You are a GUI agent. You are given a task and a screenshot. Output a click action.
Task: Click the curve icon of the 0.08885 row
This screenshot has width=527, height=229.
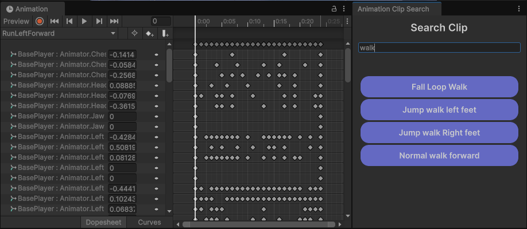click(x=13, y=85)
